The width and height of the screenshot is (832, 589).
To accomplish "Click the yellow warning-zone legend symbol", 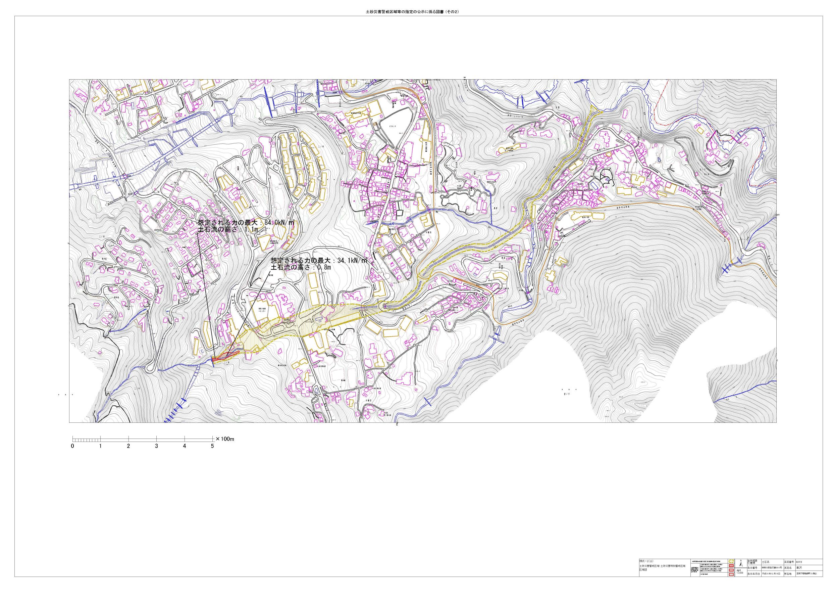I will click(x=731, y=561).
